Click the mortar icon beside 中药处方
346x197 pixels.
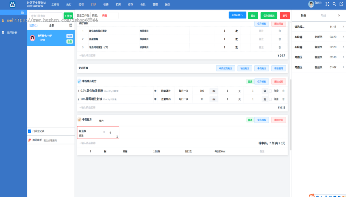coord(80,119)
